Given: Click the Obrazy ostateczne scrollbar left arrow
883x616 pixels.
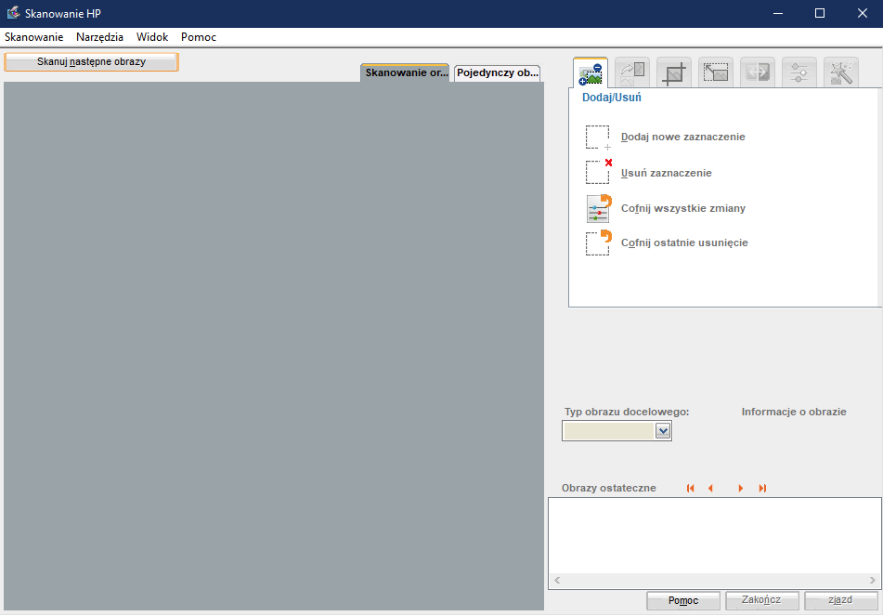Looking at the screenshot, I should click(x=556, y=580).
